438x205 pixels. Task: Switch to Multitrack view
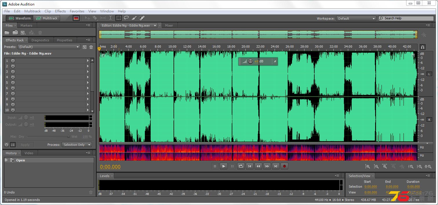click(46, 18)
